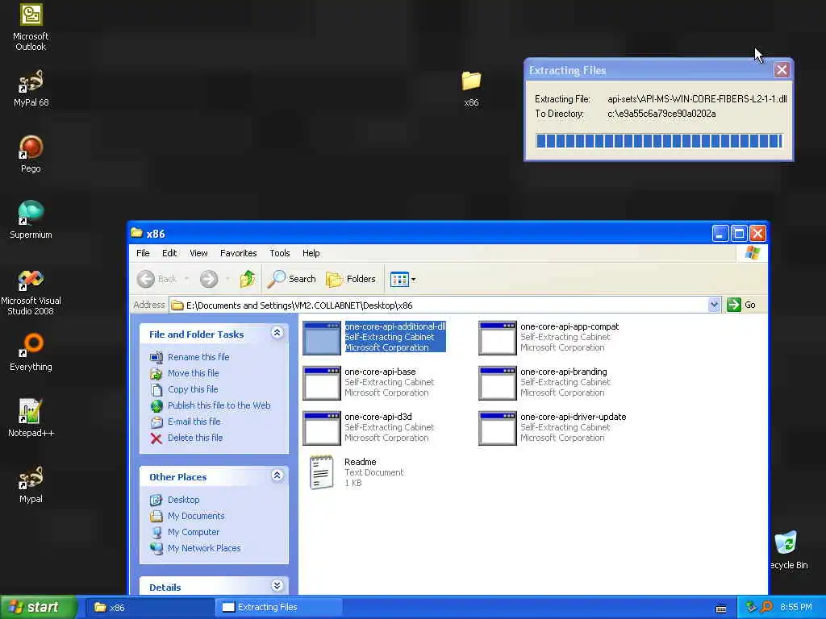Open the Favorites menu

pos(238,253)
